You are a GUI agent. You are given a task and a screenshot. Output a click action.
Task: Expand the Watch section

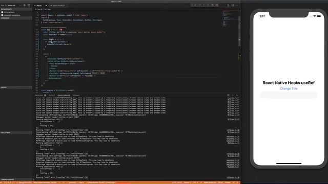pos(16,87)
